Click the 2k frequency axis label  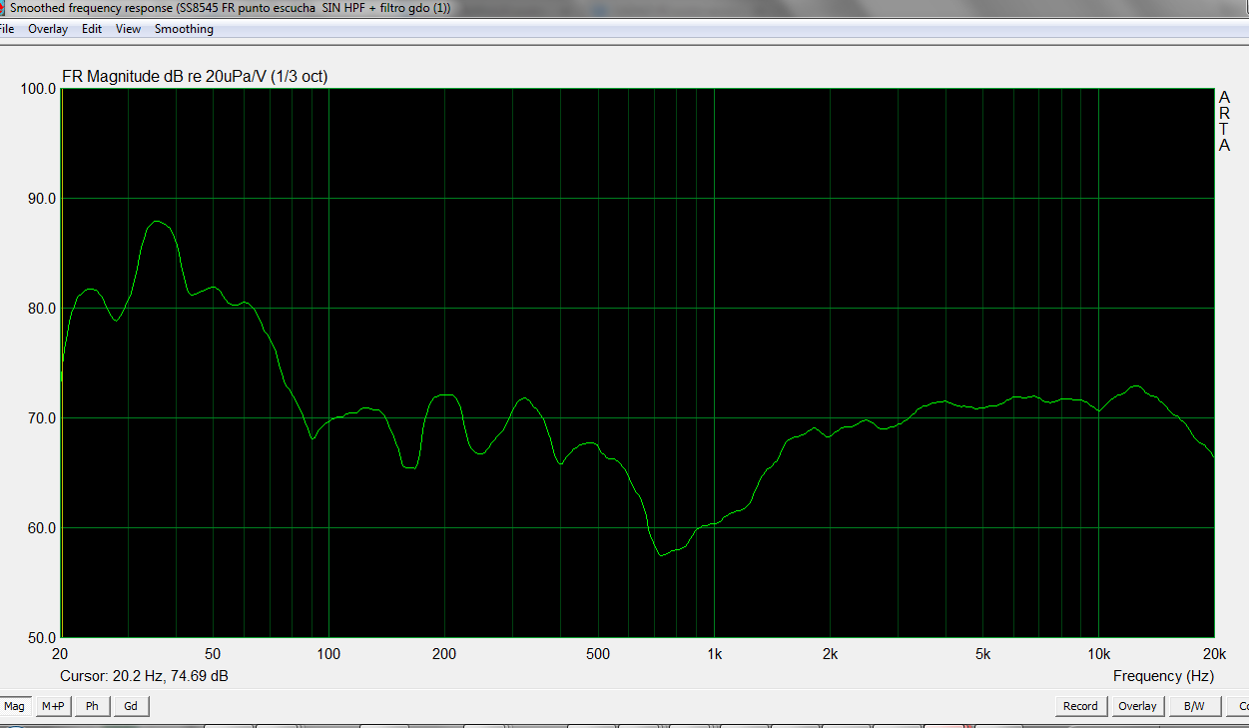[x=830, y=654]
